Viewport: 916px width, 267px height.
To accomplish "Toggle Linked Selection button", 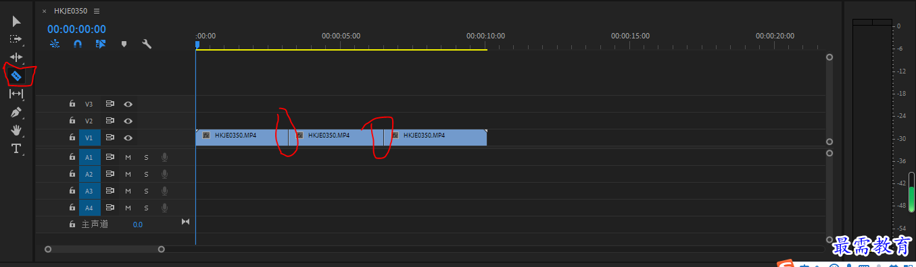I will [x=101, y=44].
